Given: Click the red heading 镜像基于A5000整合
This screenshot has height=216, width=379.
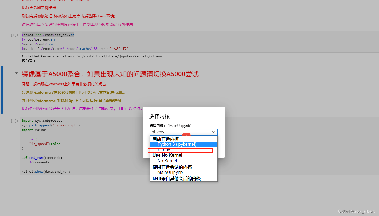Looking at the screenshot, I should (110, 74).
